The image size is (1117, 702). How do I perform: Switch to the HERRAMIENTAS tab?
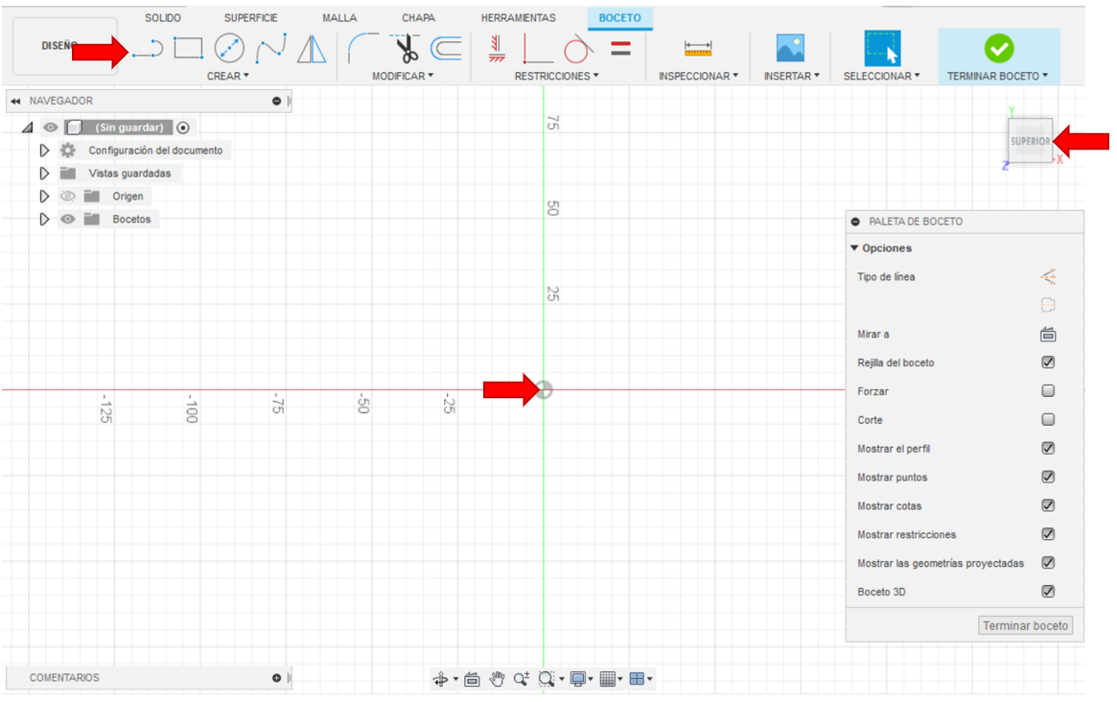point(518,18)
